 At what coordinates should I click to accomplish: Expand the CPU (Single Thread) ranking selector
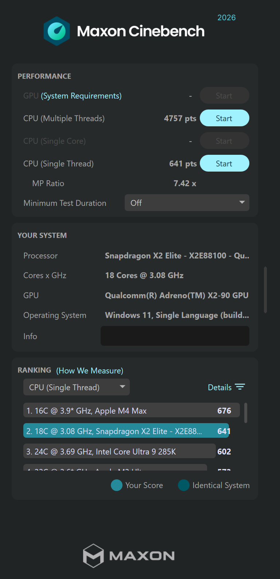(x=77, y=387)
